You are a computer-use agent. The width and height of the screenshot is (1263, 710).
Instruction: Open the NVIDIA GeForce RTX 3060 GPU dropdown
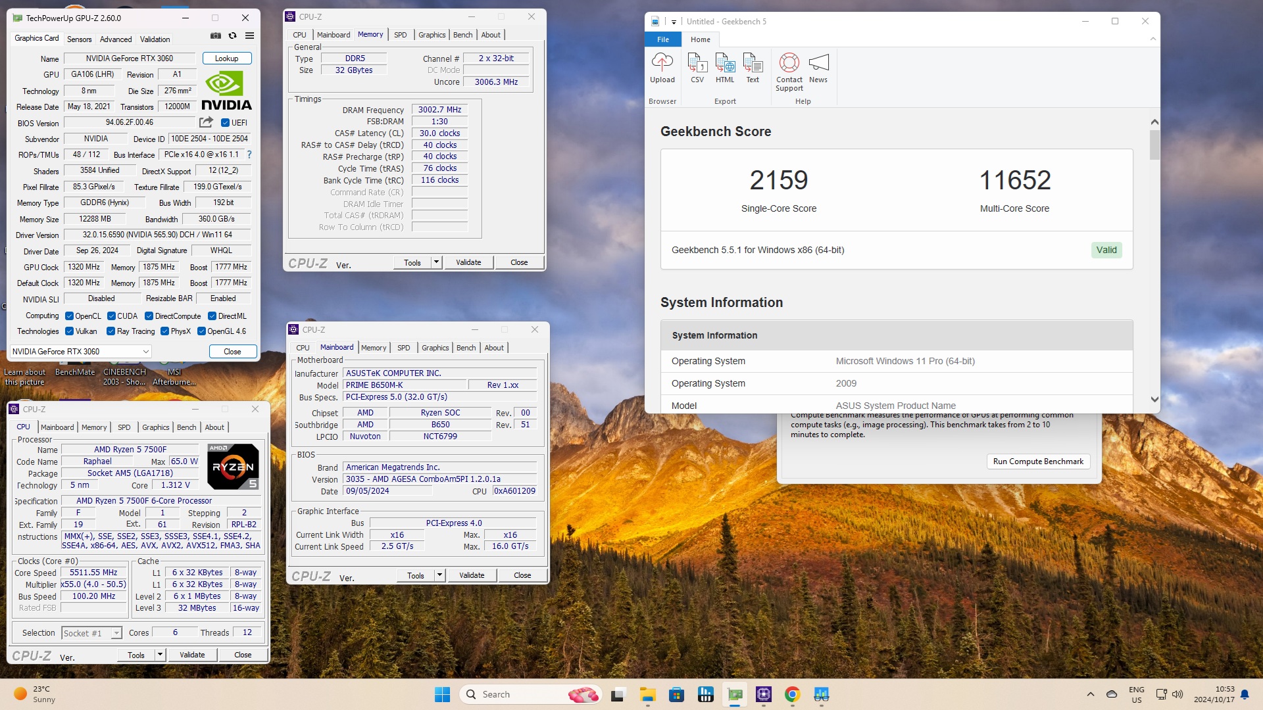[x=81, y=352]
